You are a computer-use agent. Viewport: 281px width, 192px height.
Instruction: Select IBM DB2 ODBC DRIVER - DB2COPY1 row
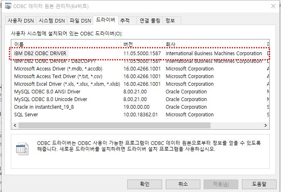[140, 61]
